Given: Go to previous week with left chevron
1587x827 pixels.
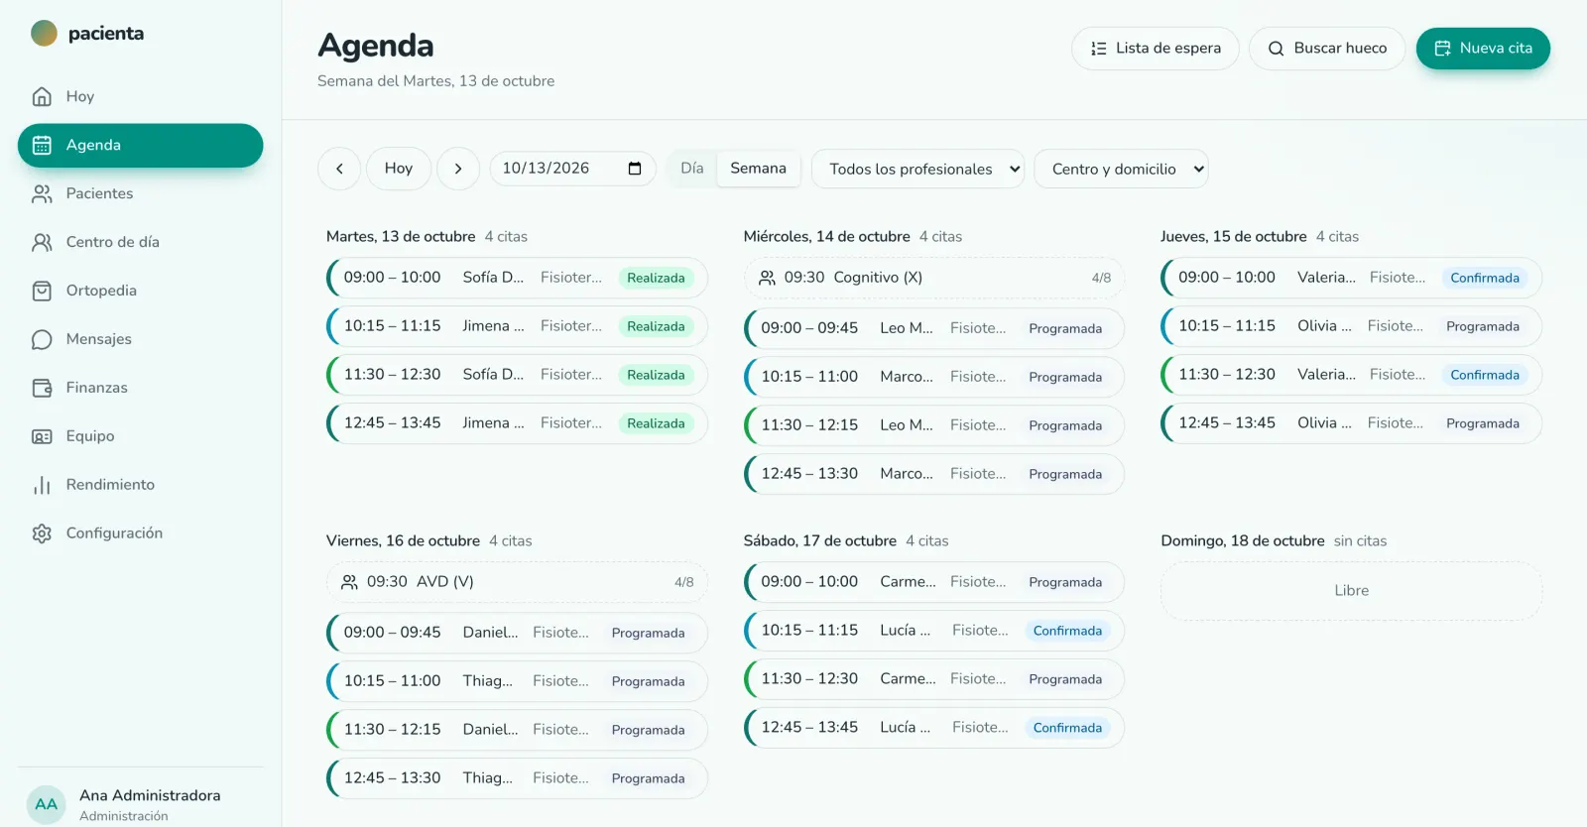Looking at the screenshot, I should (x=339, y=169).
